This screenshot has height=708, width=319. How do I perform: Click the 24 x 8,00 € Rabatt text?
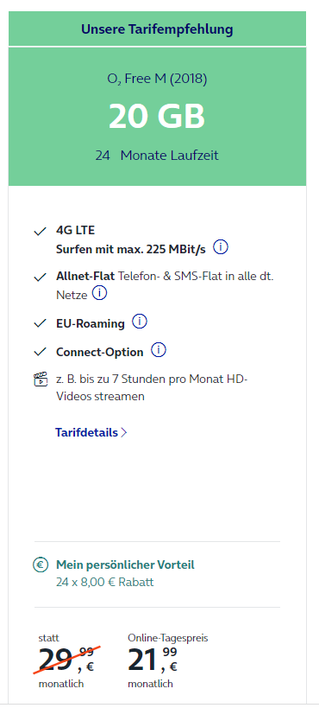[x=105, y=583]
